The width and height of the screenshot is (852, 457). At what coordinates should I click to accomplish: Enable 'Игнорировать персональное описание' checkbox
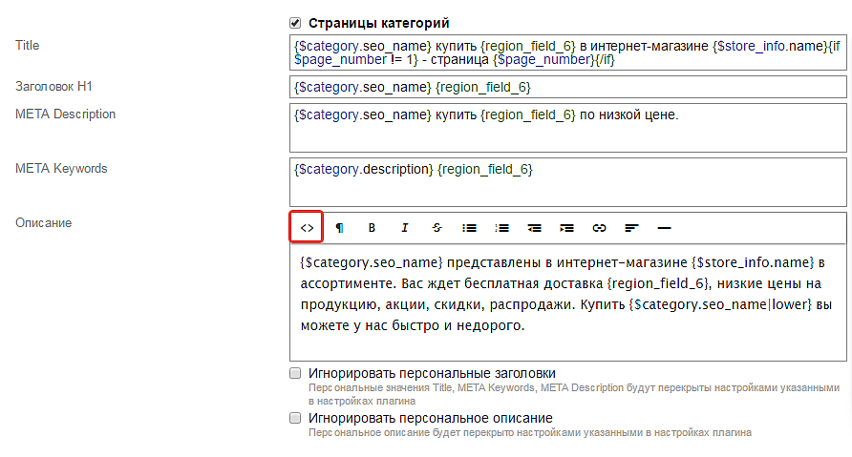(295, 418)
